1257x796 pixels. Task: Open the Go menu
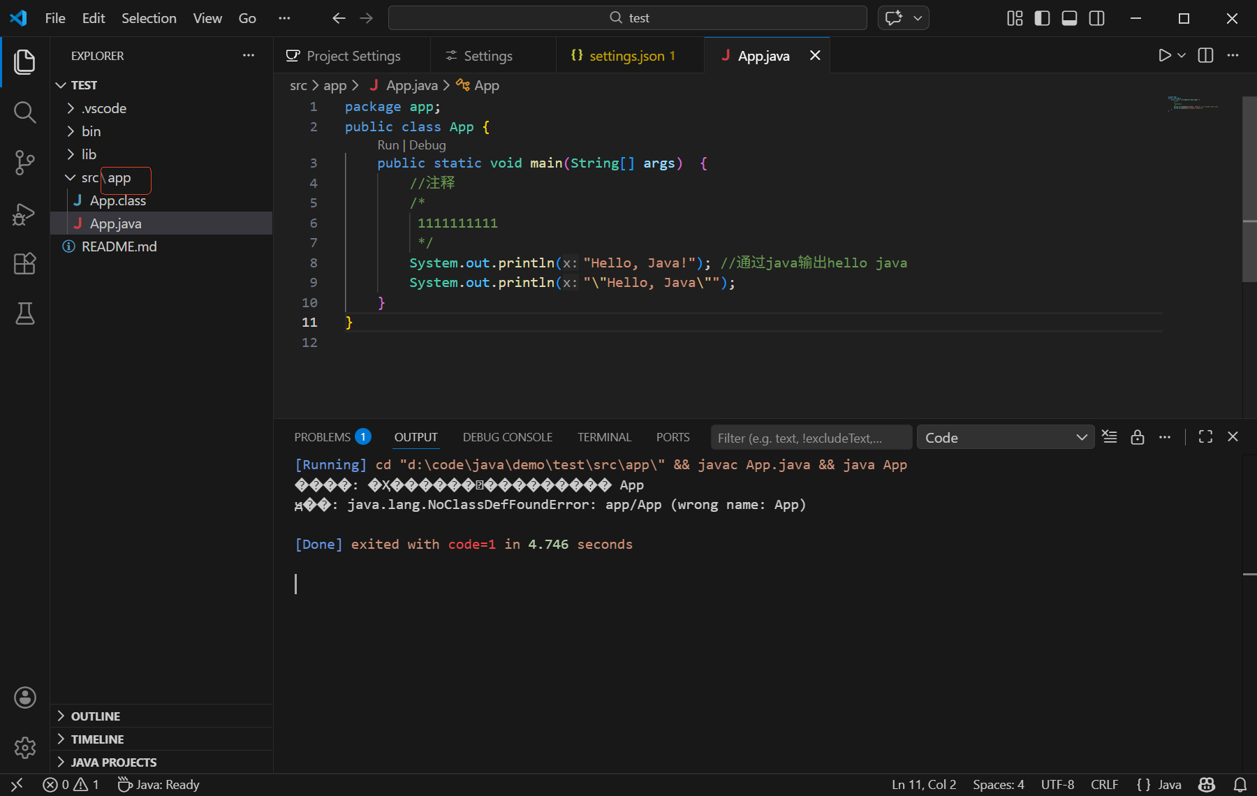tap(247, 18)
